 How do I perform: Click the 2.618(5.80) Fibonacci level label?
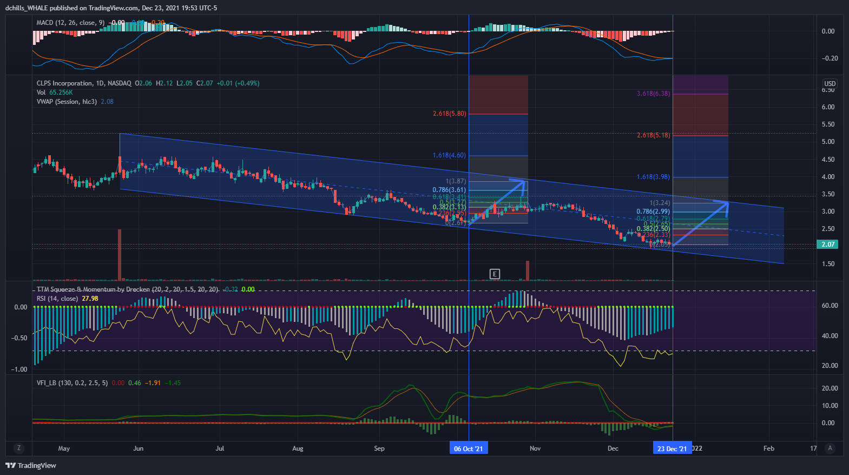[449, 114]
